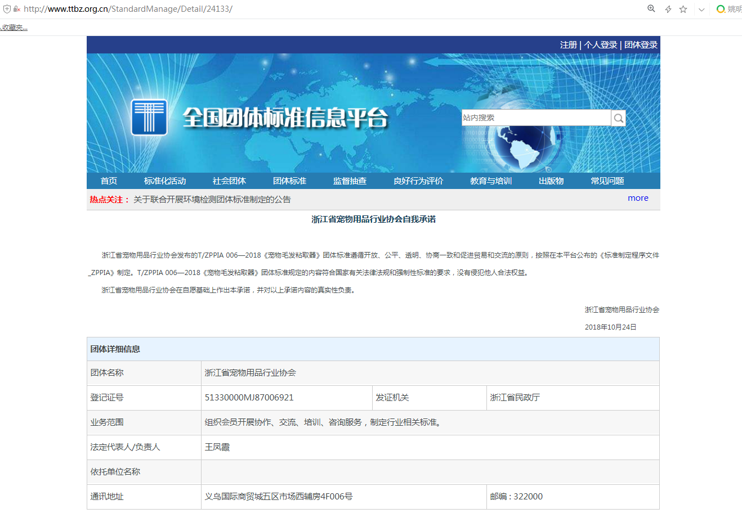The width and height of the screenshot is (742, 518).
Task: Click the site search magnifier button
Action: 618,118
